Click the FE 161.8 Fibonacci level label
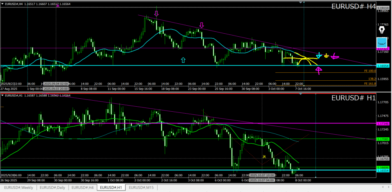Screen dimensions: 392x192 pyautogui.click(x=370, y=83)
